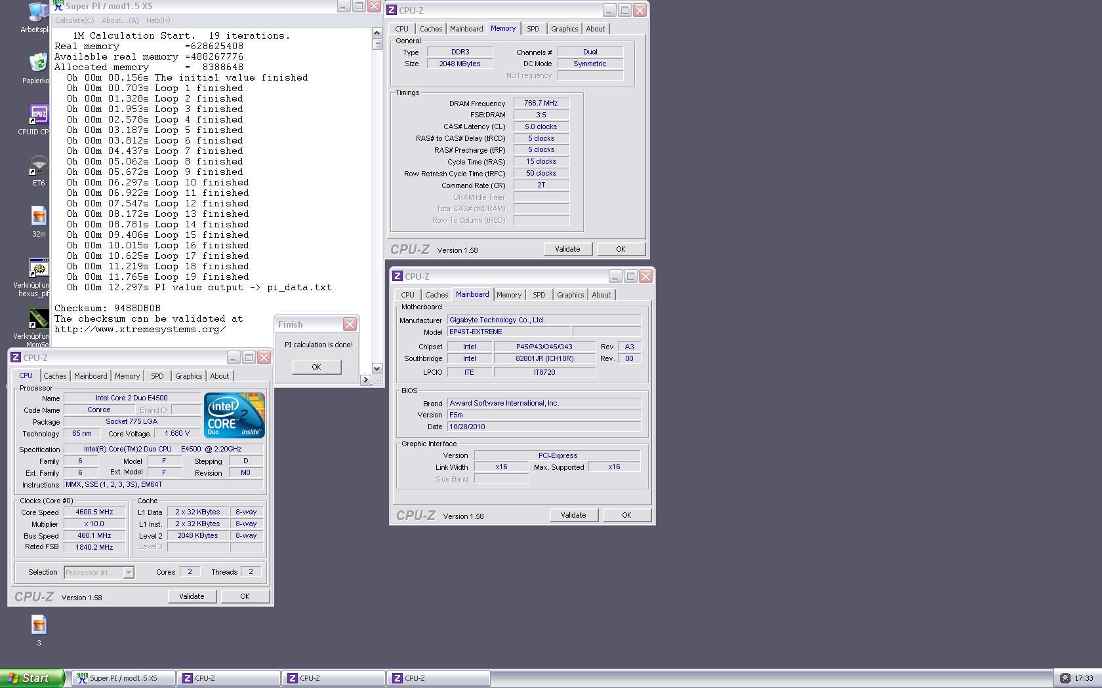Open the Graphics tab in Mainboard CPU-Z window

click(x=570, y=295)
